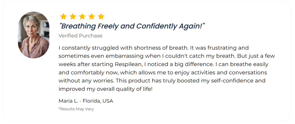
Task: Click the word "embarrassing" in the review
Action: 126,56
